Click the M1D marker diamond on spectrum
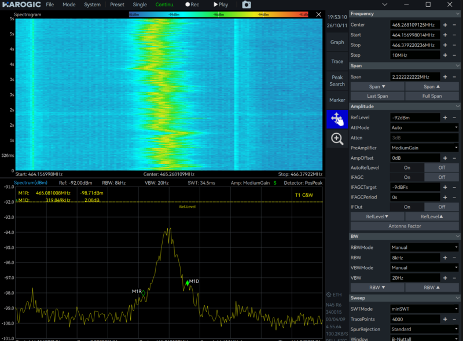 pyautogui.click(x=187, y=283)
